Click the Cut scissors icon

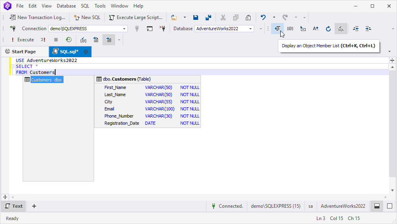click(x=223, y=17)
